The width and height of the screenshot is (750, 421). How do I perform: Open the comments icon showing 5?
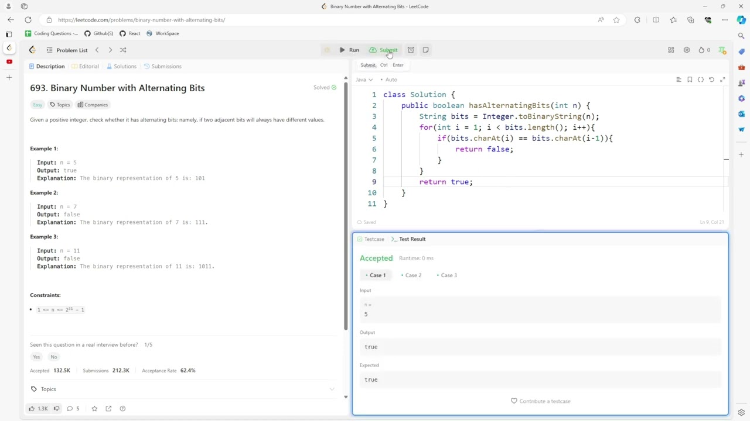pos(73,408)
